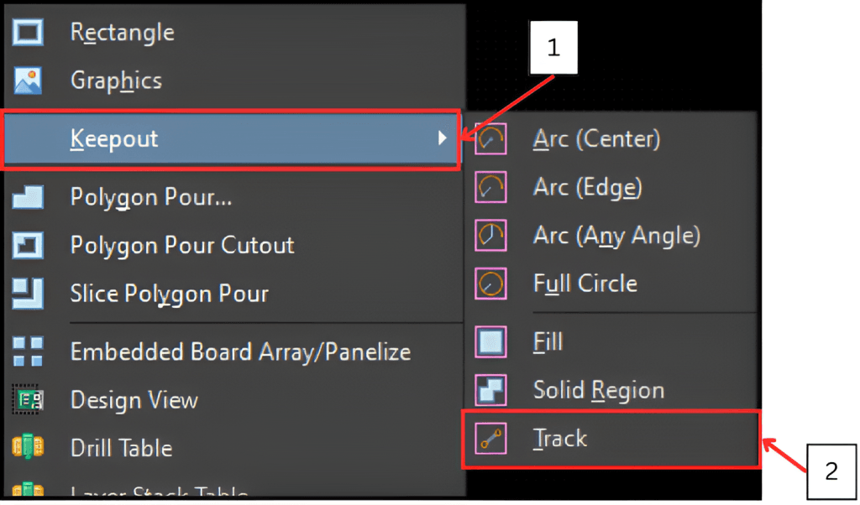
Task: Click the Arc (Center) keepout icon
Action: tap(491, 138)
